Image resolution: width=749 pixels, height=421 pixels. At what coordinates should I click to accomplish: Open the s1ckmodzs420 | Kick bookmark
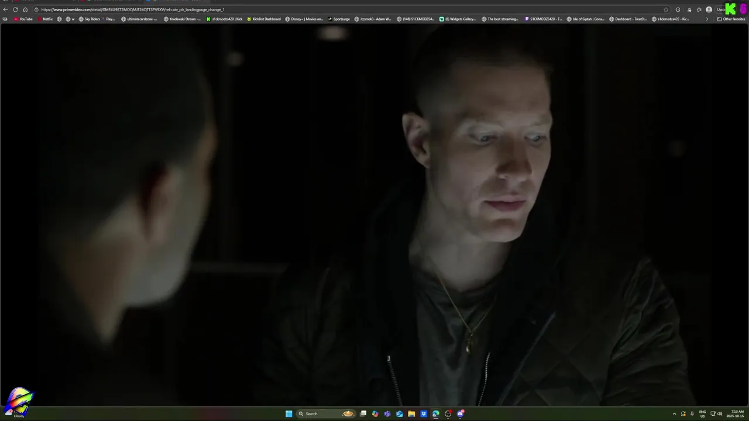coord(224,19)
